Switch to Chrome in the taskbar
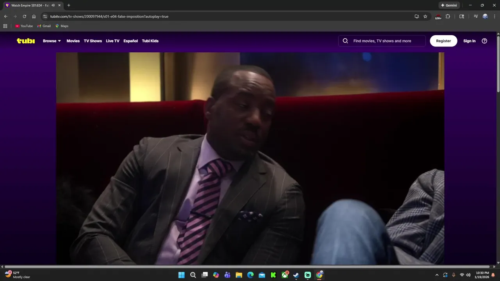The height and width of the screenshot is (281, 500). (x=319, y=275)
